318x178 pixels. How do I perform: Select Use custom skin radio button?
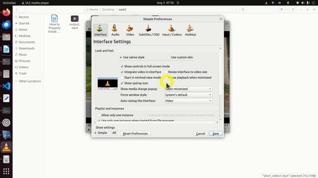point(180,57)
